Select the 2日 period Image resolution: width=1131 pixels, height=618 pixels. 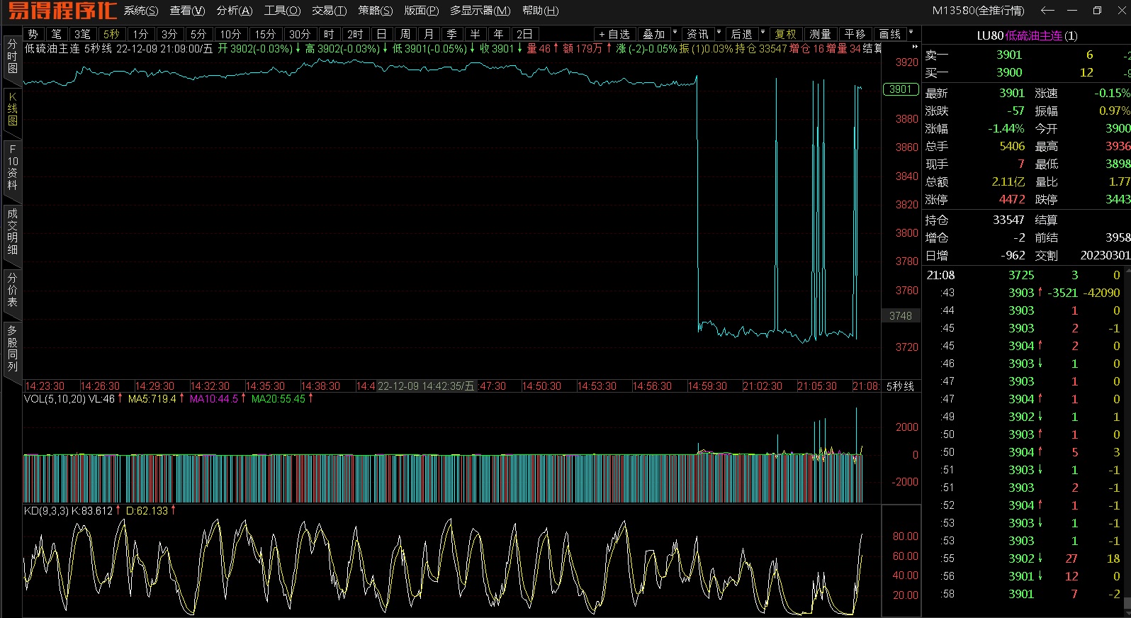point(524,34)
